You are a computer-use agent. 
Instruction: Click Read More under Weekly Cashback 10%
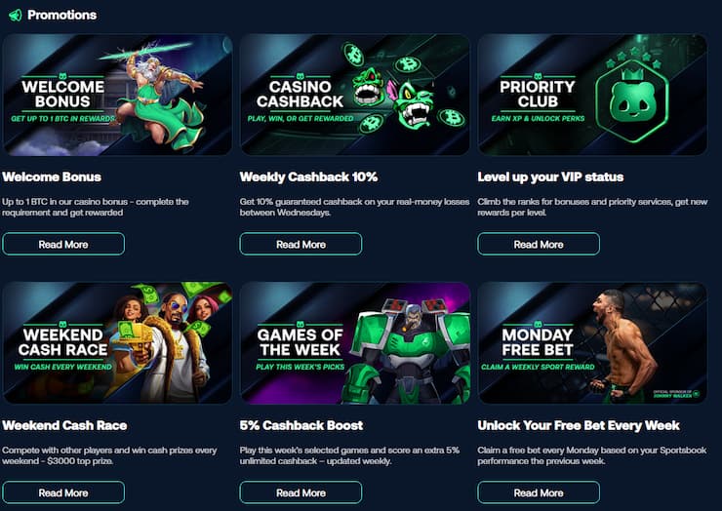tap(301, 244)
